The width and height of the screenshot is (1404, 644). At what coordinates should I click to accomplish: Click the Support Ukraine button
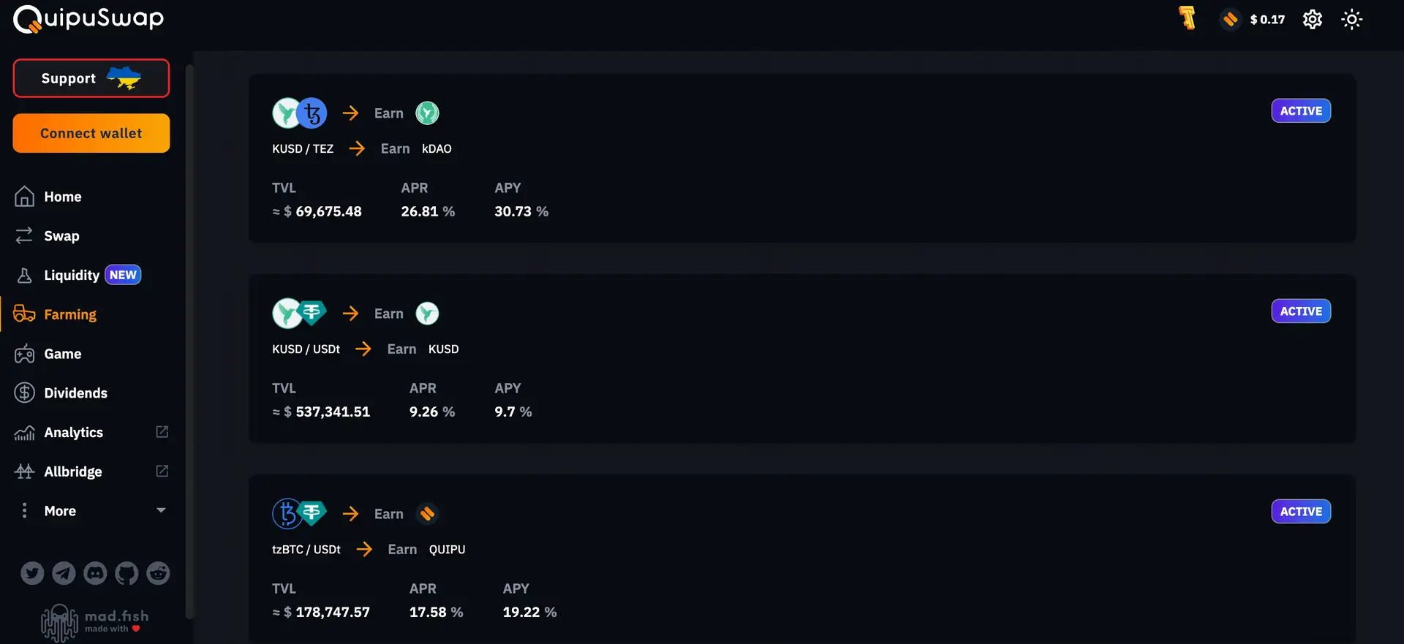click(x=91, y=78)
